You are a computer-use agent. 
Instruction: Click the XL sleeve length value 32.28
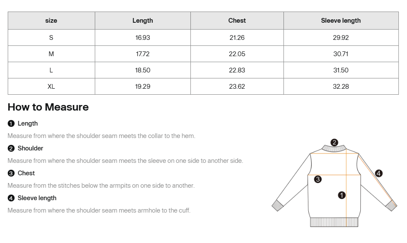[x=341, y=87]
